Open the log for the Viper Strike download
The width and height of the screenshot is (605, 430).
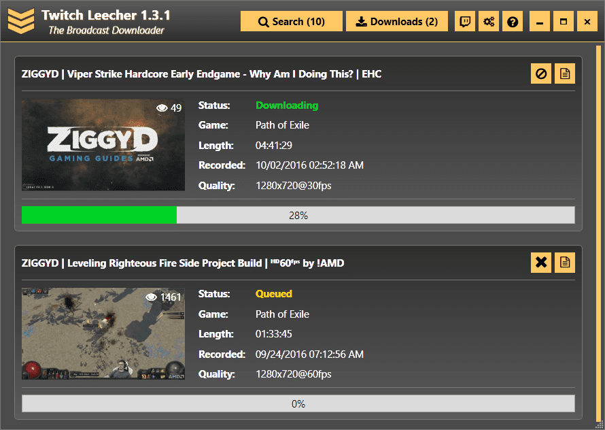[x=565, y=73]
